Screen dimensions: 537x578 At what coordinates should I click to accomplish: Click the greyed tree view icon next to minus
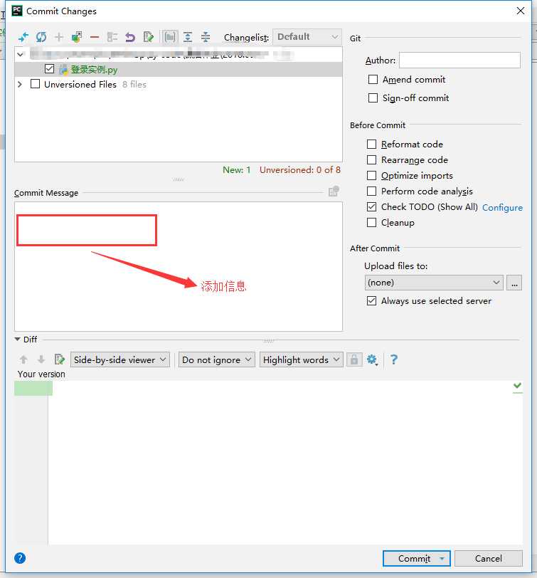(x=112, y=37)
